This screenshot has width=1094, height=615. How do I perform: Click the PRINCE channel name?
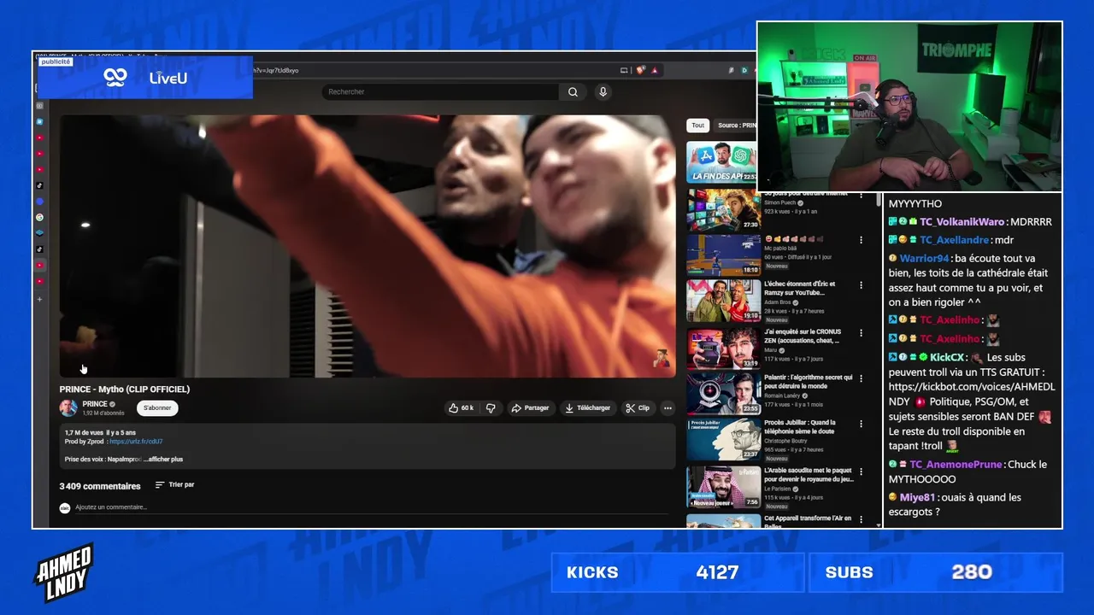95,404
